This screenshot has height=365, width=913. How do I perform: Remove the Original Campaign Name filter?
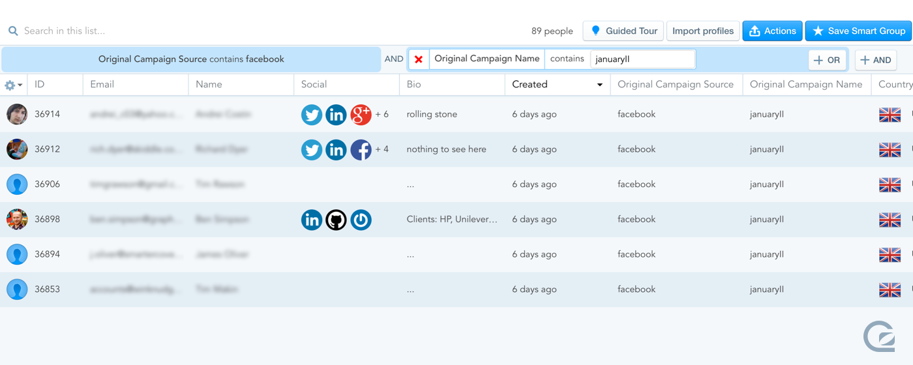419,59
